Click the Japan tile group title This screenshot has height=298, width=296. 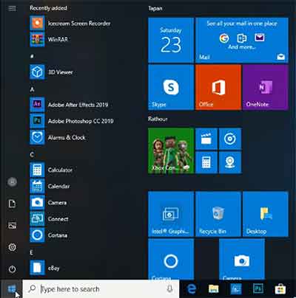155,8
